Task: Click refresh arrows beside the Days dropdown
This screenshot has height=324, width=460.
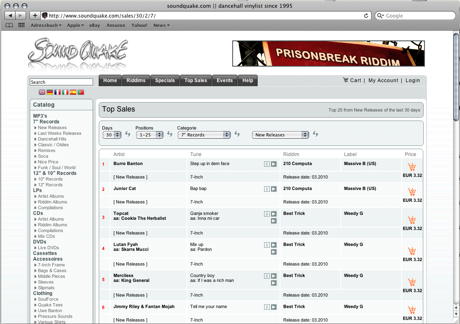Action: pyautogui.click(x=128, y=134)
